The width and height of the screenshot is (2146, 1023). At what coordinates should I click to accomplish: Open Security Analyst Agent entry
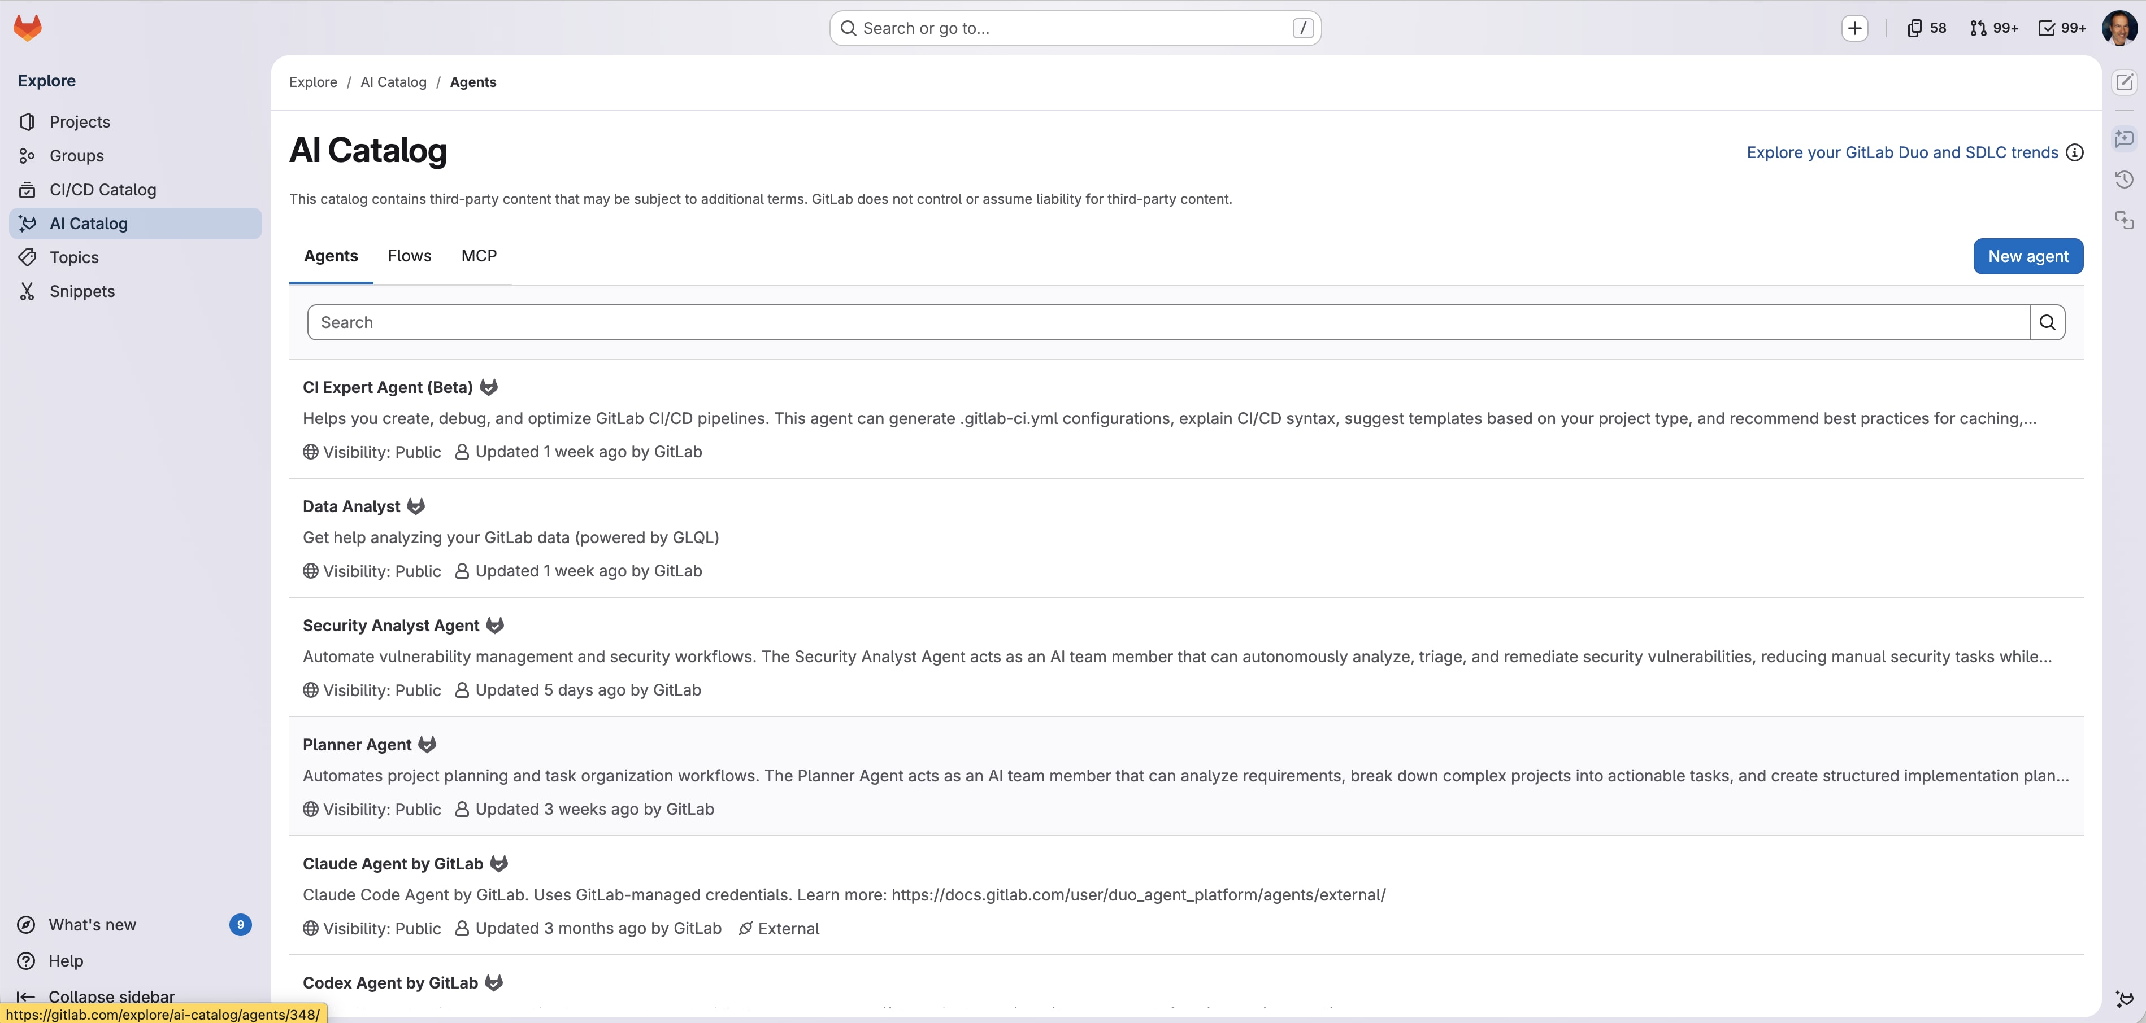(390, 625)
